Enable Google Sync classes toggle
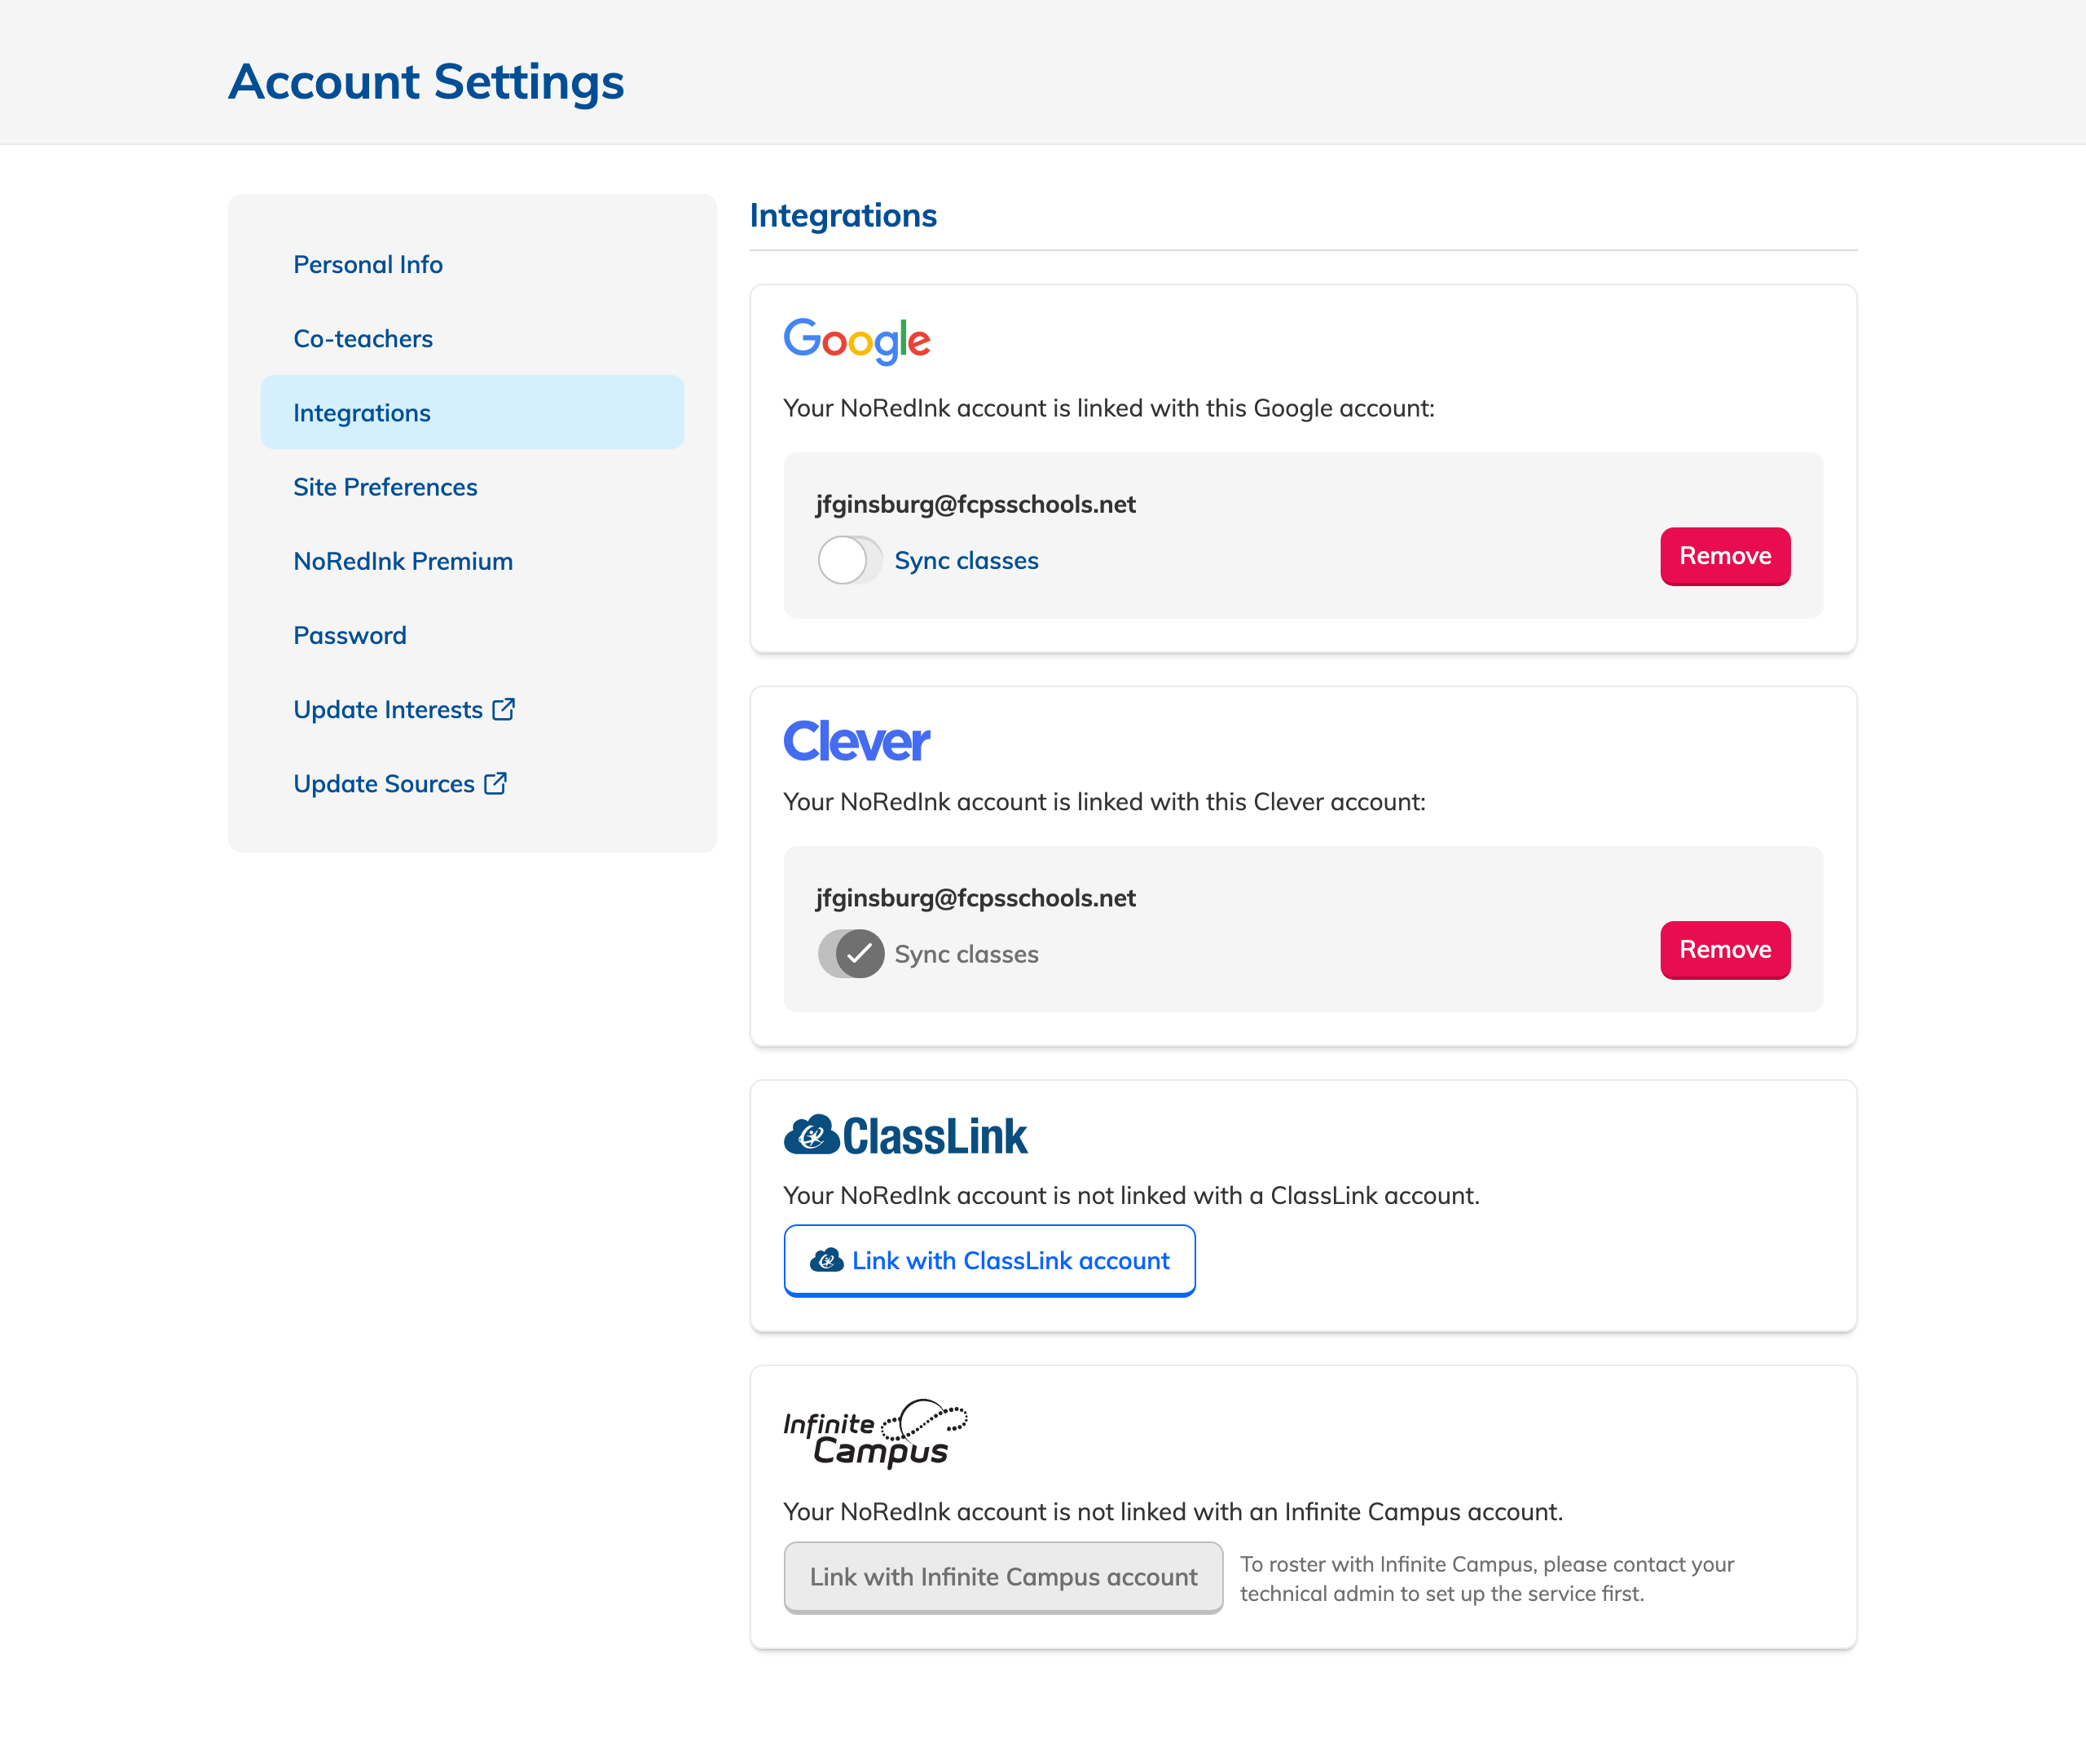Viewport: 2086px width, 1764px height. [850, 560]
